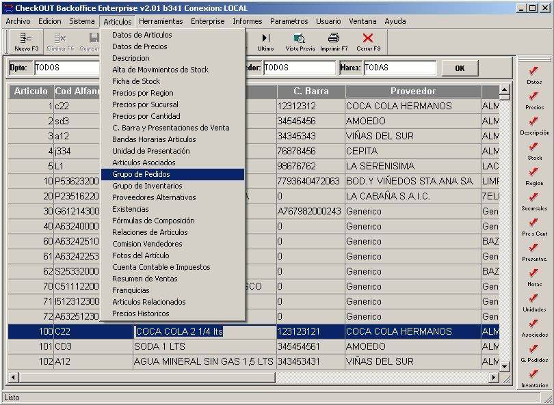Select Ficha de Stock menu entry

[173, 81]
